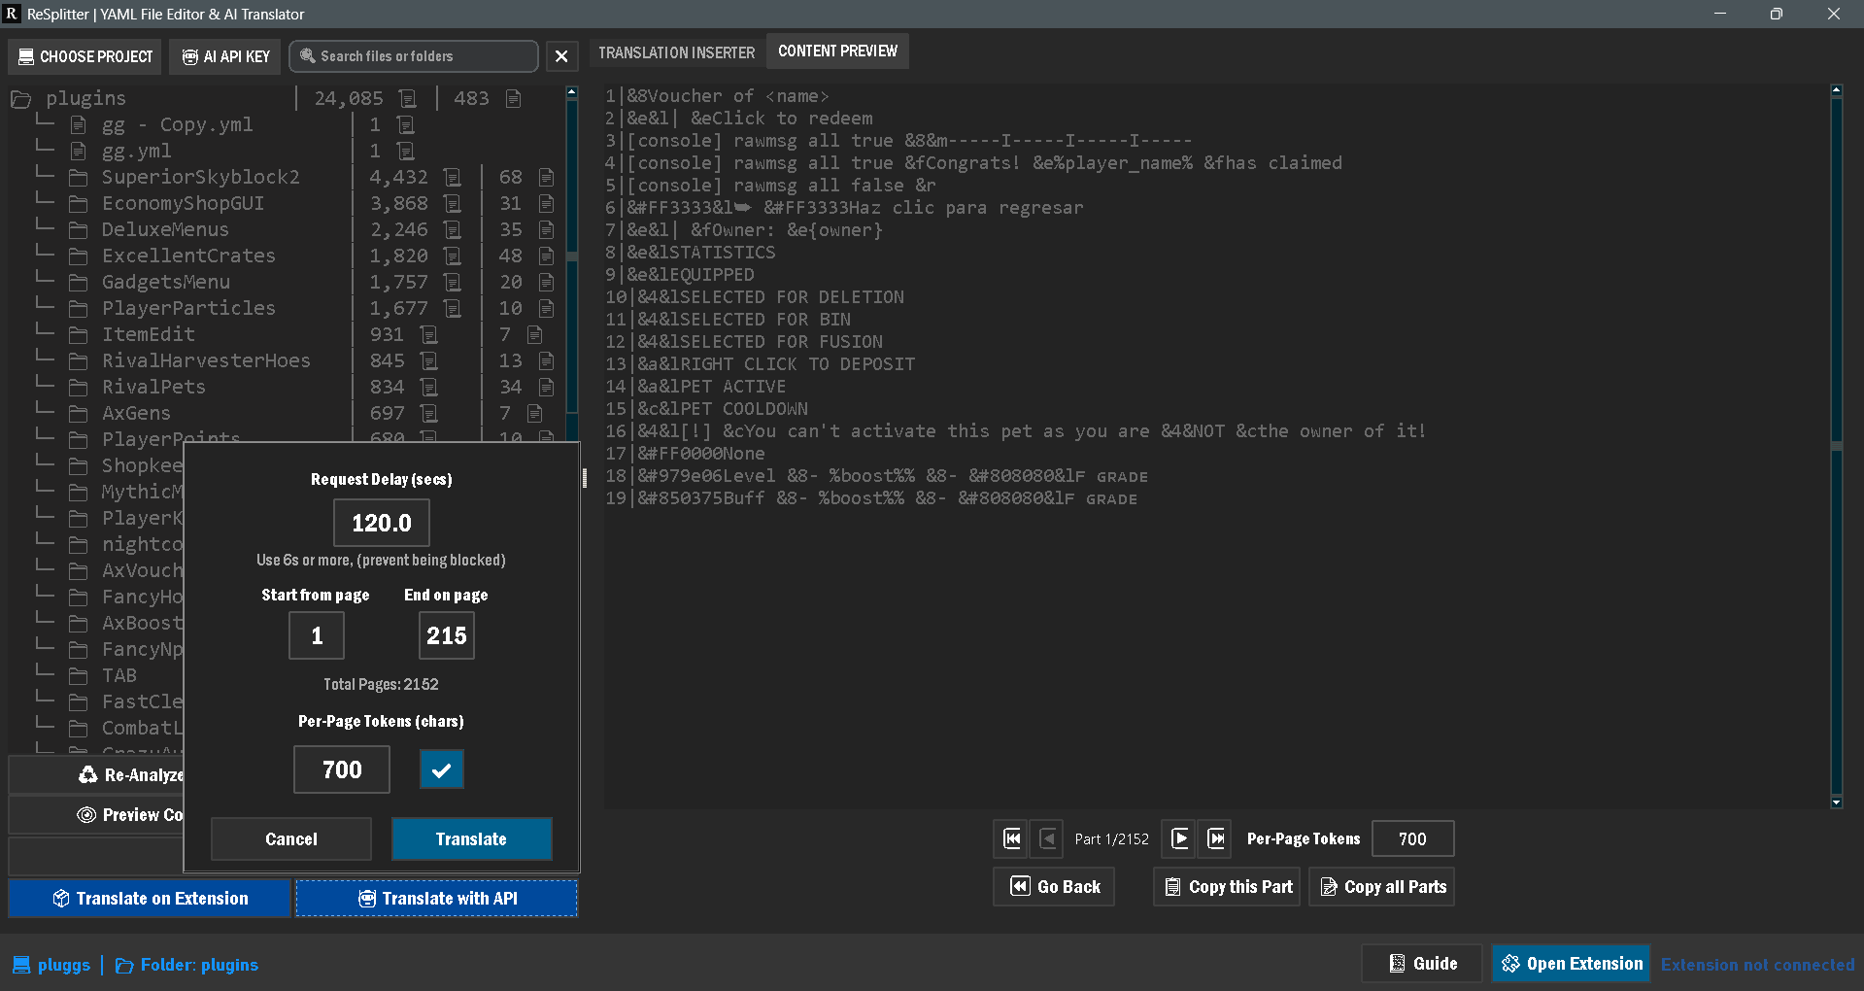
Task: Edit preview Per-Page Tokens field
Action: click(x=1413, y=838)
